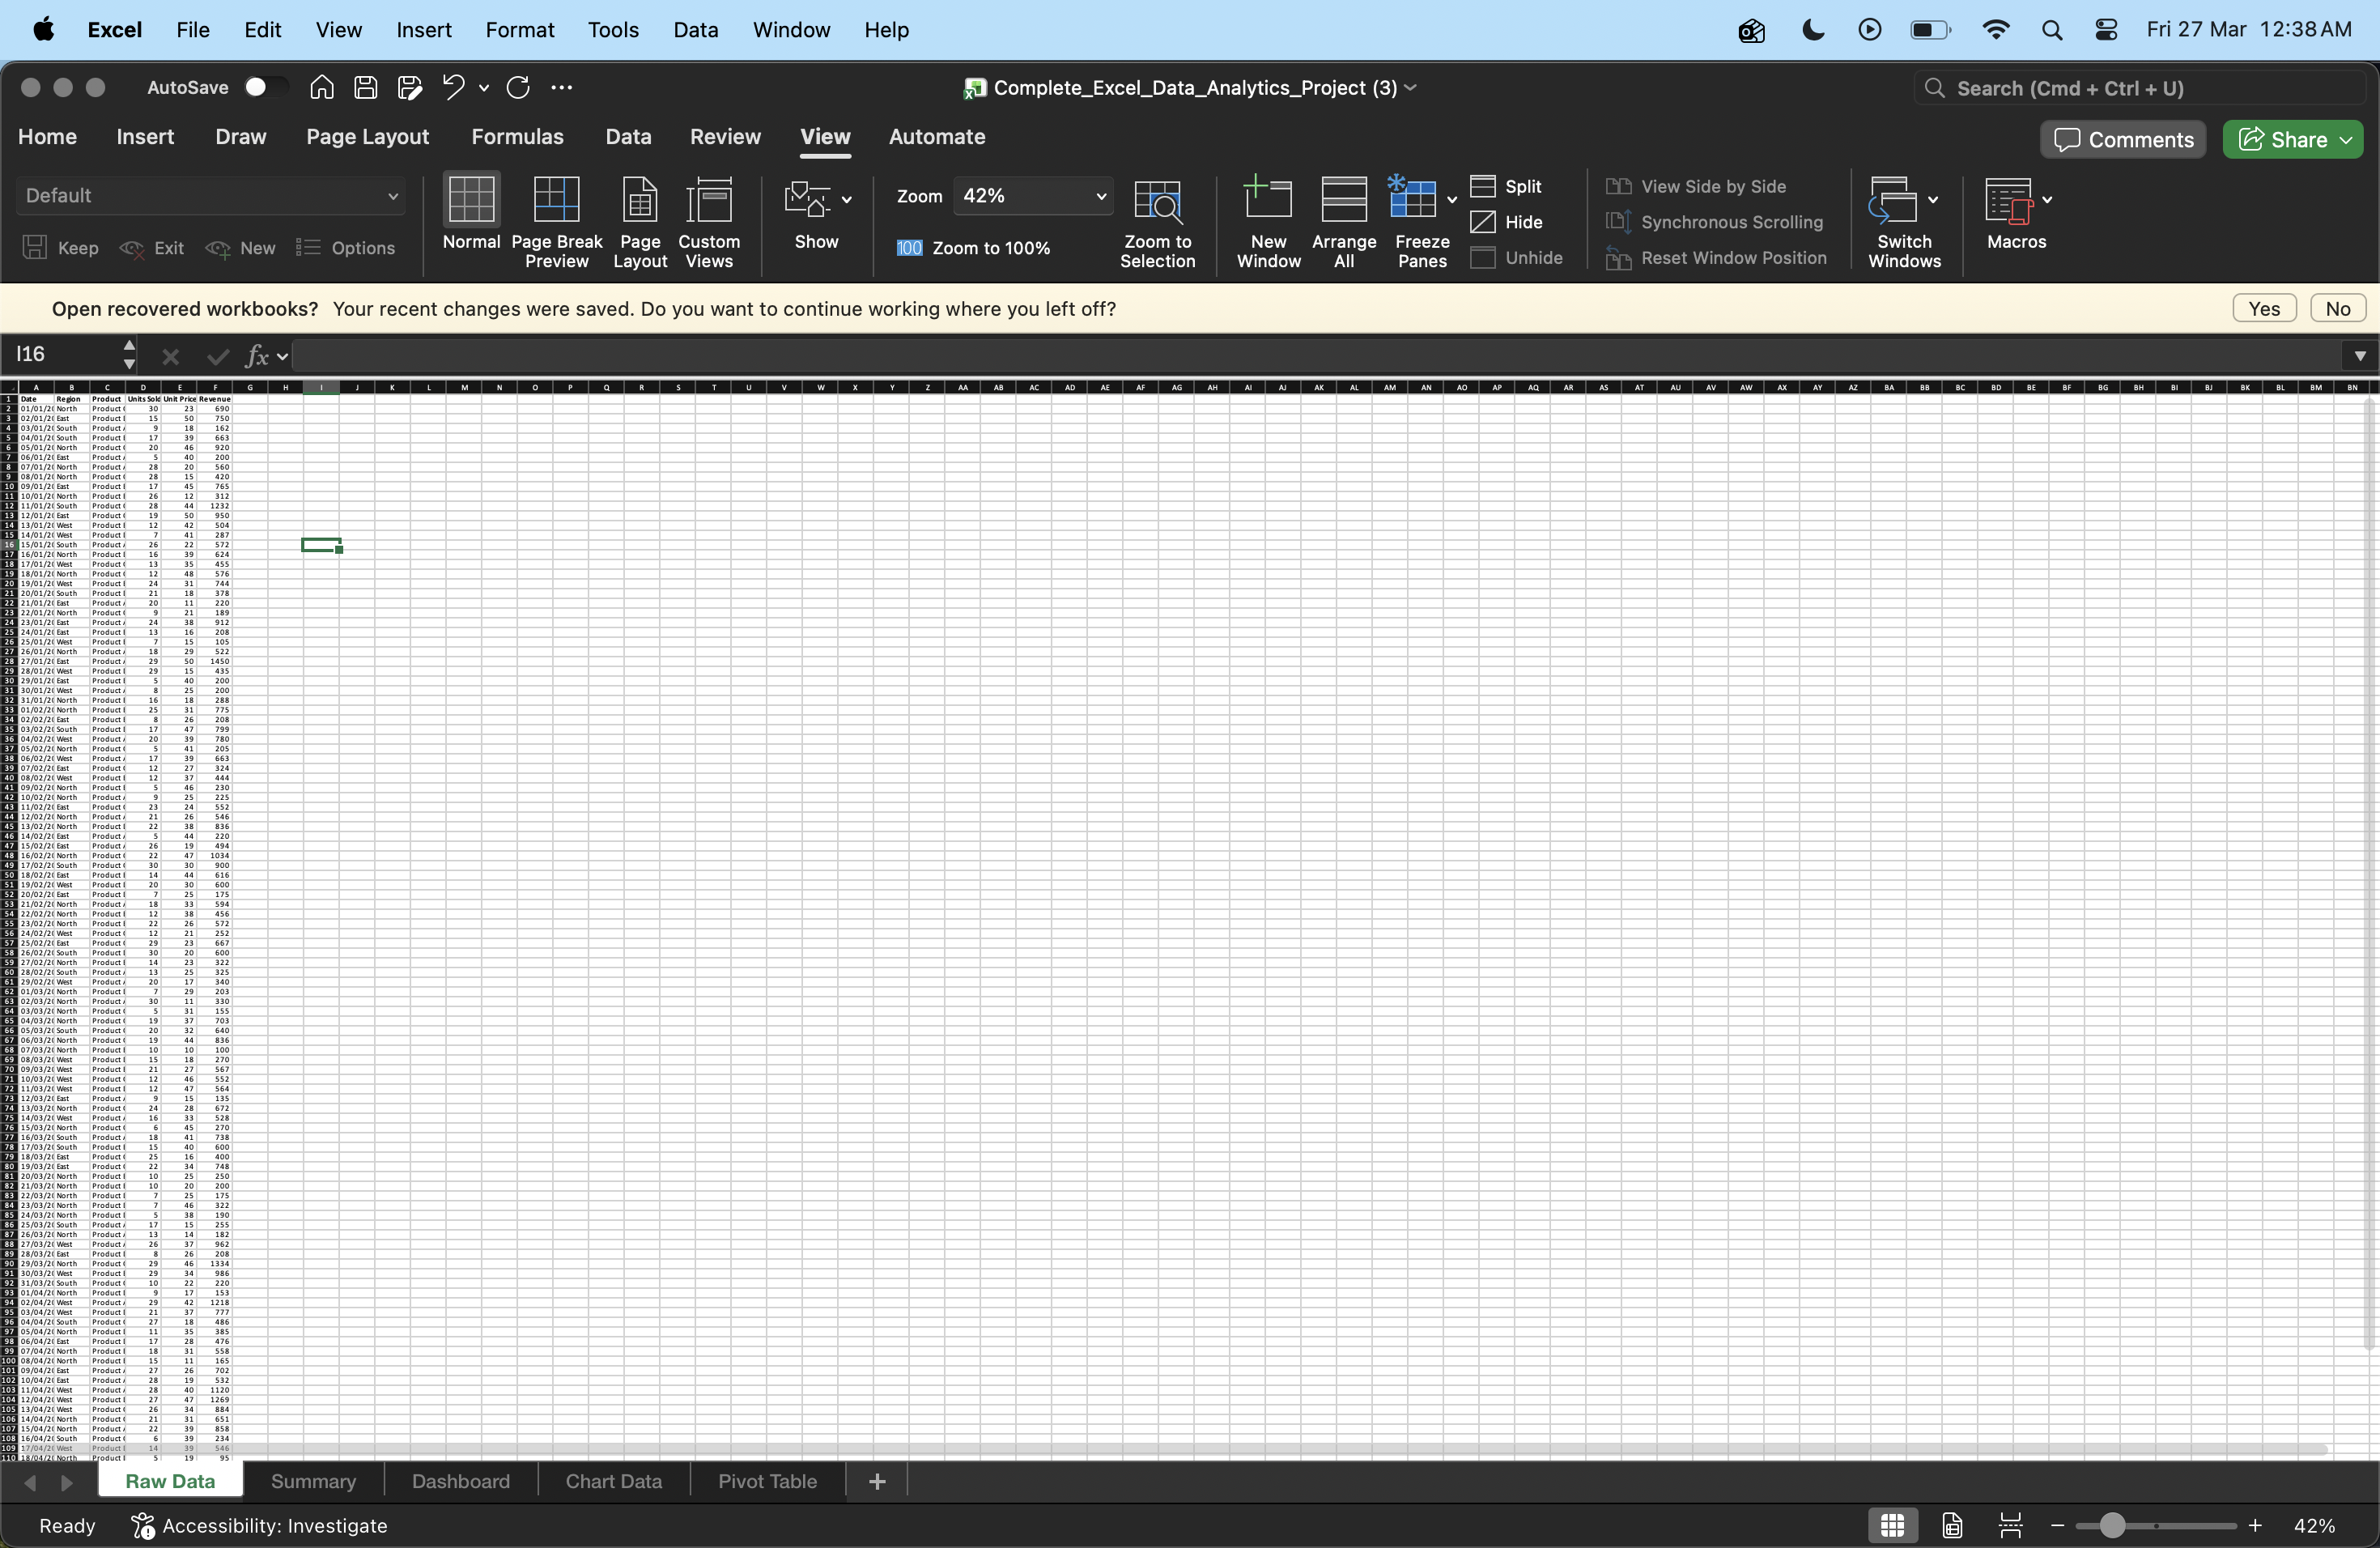Switch to the Pivot Table sheet

pos(767,1481)
